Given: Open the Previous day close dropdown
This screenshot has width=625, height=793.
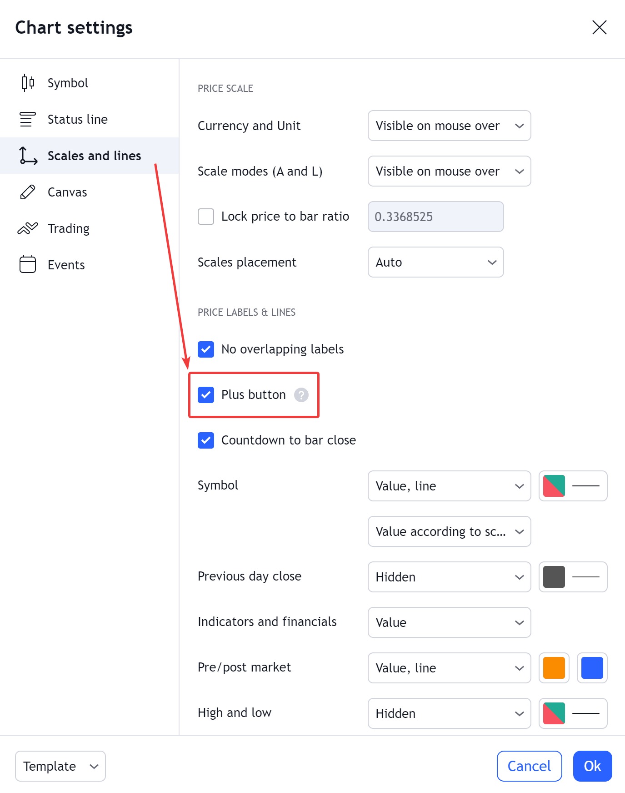Looking at the screenshot, I should 449,577.
